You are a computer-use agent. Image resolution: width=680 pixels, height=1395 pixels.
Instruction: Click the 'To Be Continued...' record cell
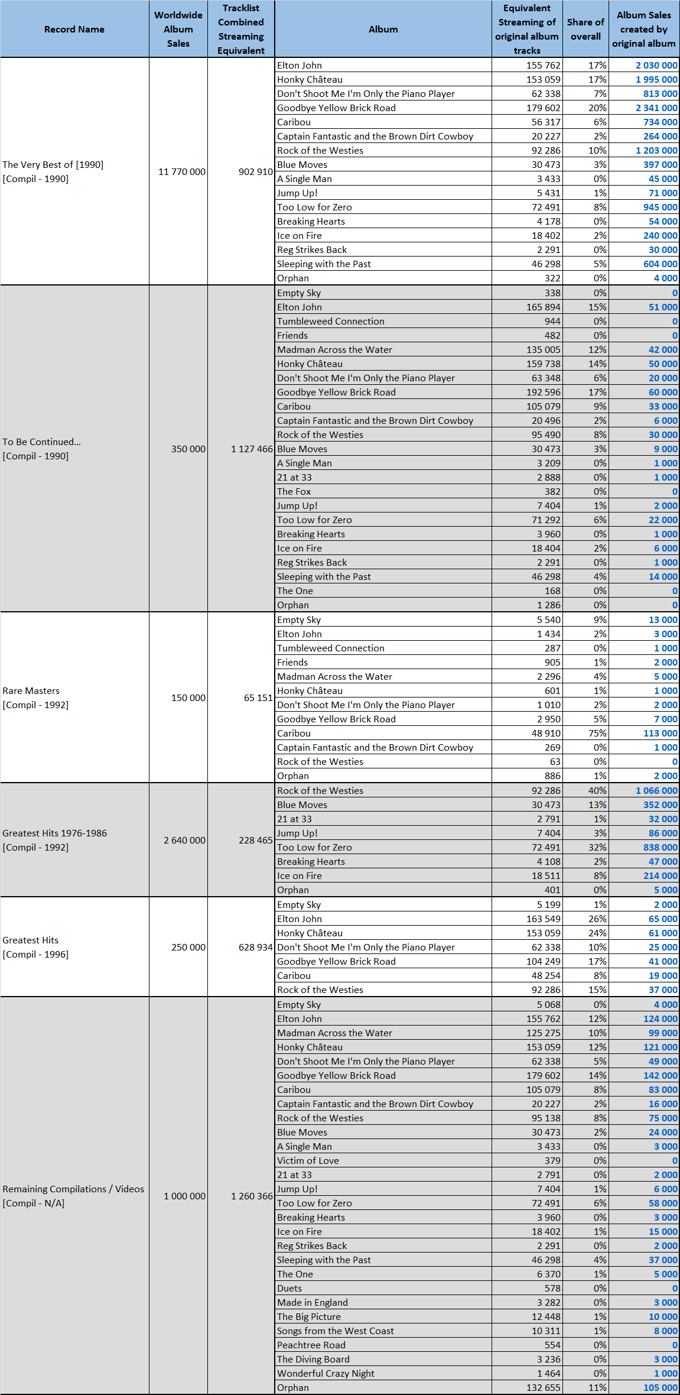[x=74, y=449]
